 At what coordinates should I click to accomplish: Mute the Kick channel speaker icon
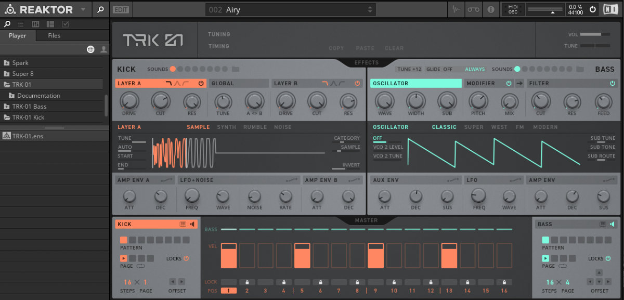pyautogui.click(x=193, y=225)
